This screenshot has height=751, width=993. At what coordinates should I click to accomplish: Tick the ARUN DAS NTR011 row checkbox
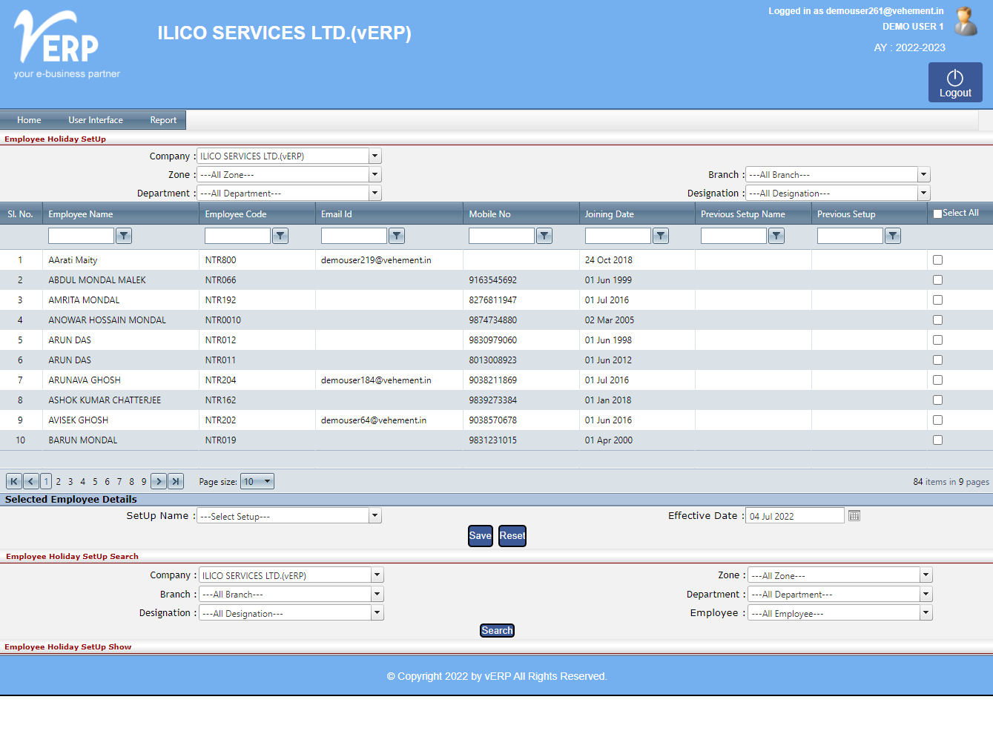click(937, 360)
